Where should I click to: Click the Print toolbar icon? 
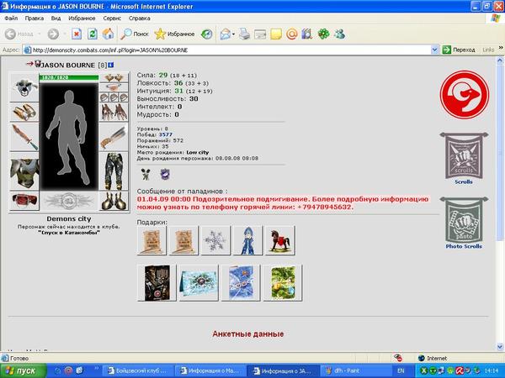pos(244,34)
